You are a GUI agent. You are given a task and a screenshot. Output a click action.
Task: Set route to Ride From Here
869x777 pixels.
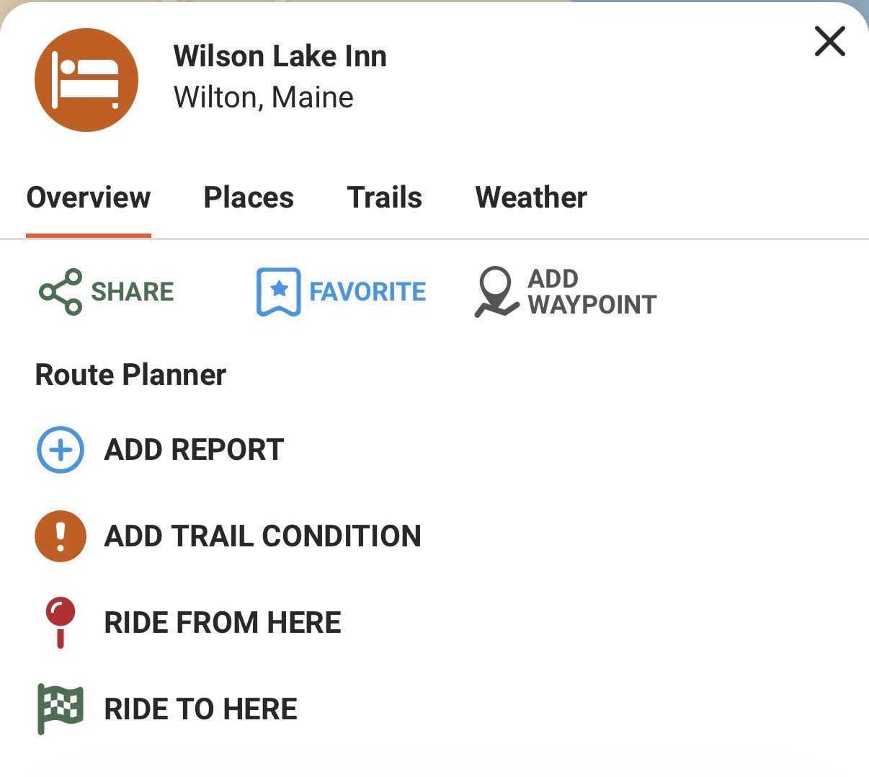tap(223, 622)
